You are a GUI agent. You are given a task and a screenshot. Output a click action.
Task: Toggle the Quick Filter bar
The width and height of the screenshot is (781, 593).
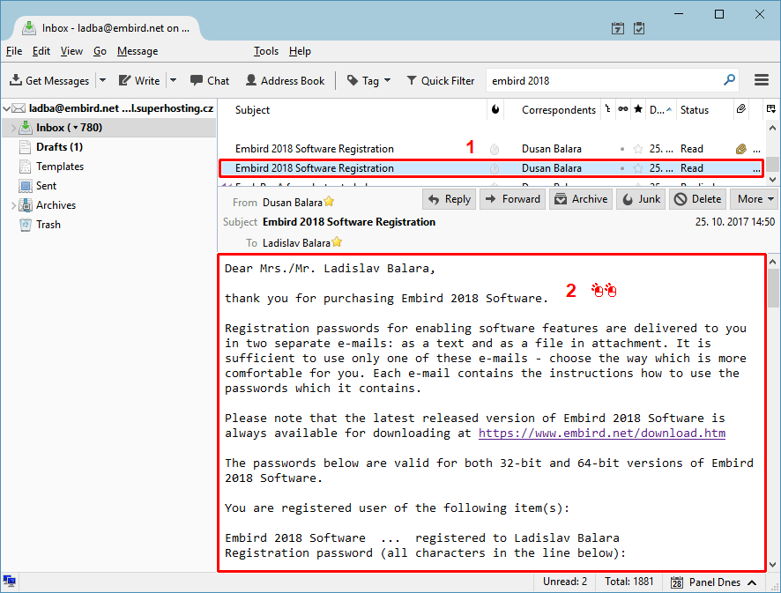[441, 81]
